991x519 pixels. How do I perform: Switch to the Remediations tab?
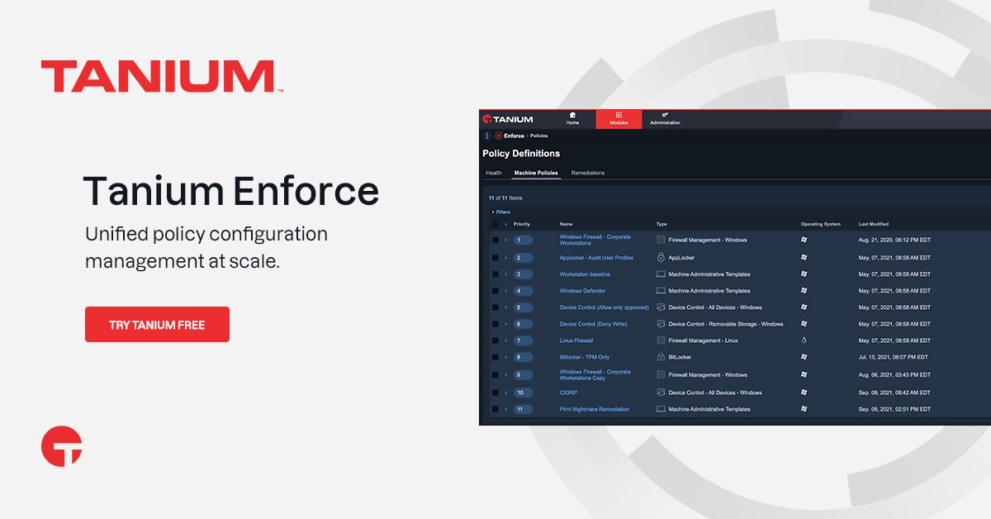tap(588, 173)
